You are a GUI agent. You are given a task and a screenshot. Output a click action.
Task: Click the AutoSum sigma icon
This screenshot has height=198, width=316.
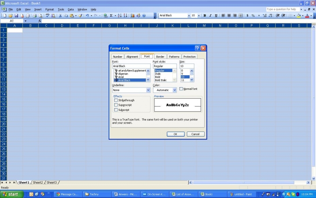pyautogui.click(x=111, y=15)
